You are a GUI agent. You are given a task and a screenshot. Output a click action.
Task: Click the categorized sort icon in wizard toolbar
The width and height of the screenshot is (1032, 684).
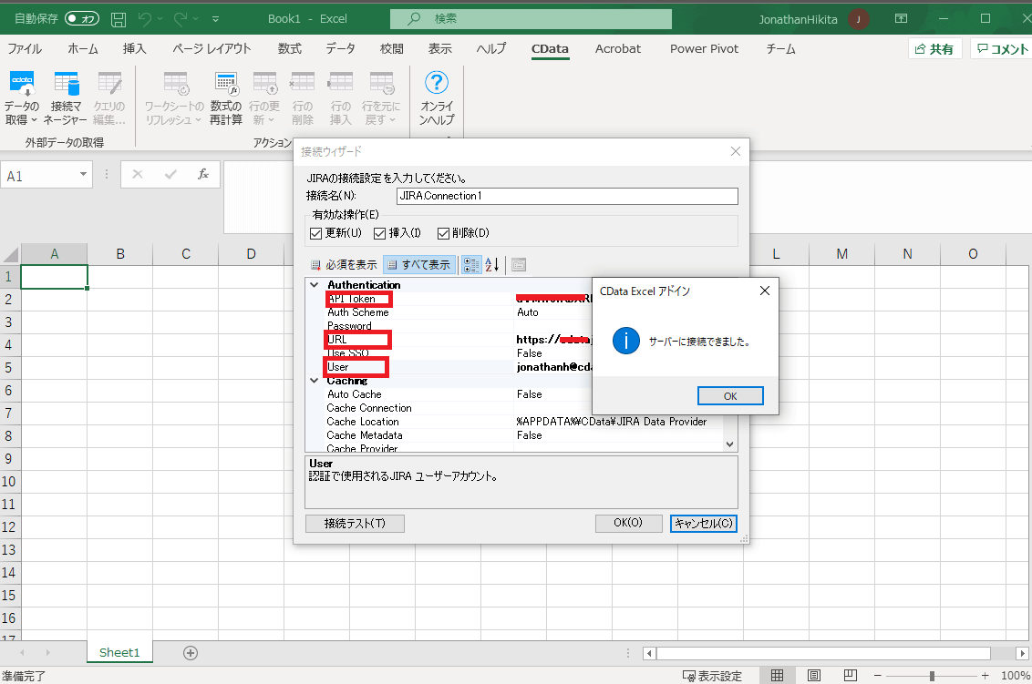[x=471, y=265]
